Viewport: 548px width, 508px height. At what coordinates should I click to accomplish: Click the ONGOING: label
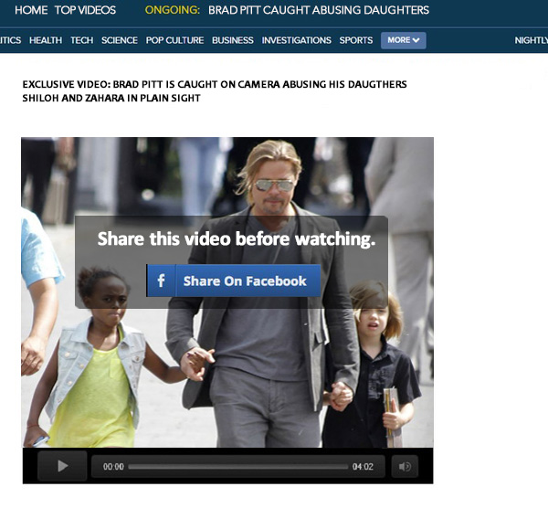click(173, 10)
